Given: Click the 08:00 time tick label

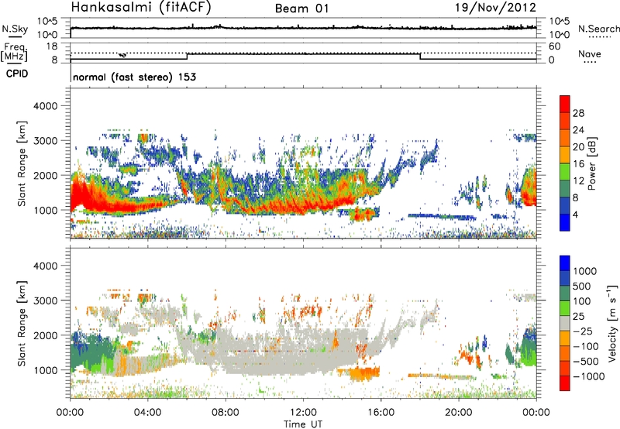Looking at the screenshot, I should (226, 413).
